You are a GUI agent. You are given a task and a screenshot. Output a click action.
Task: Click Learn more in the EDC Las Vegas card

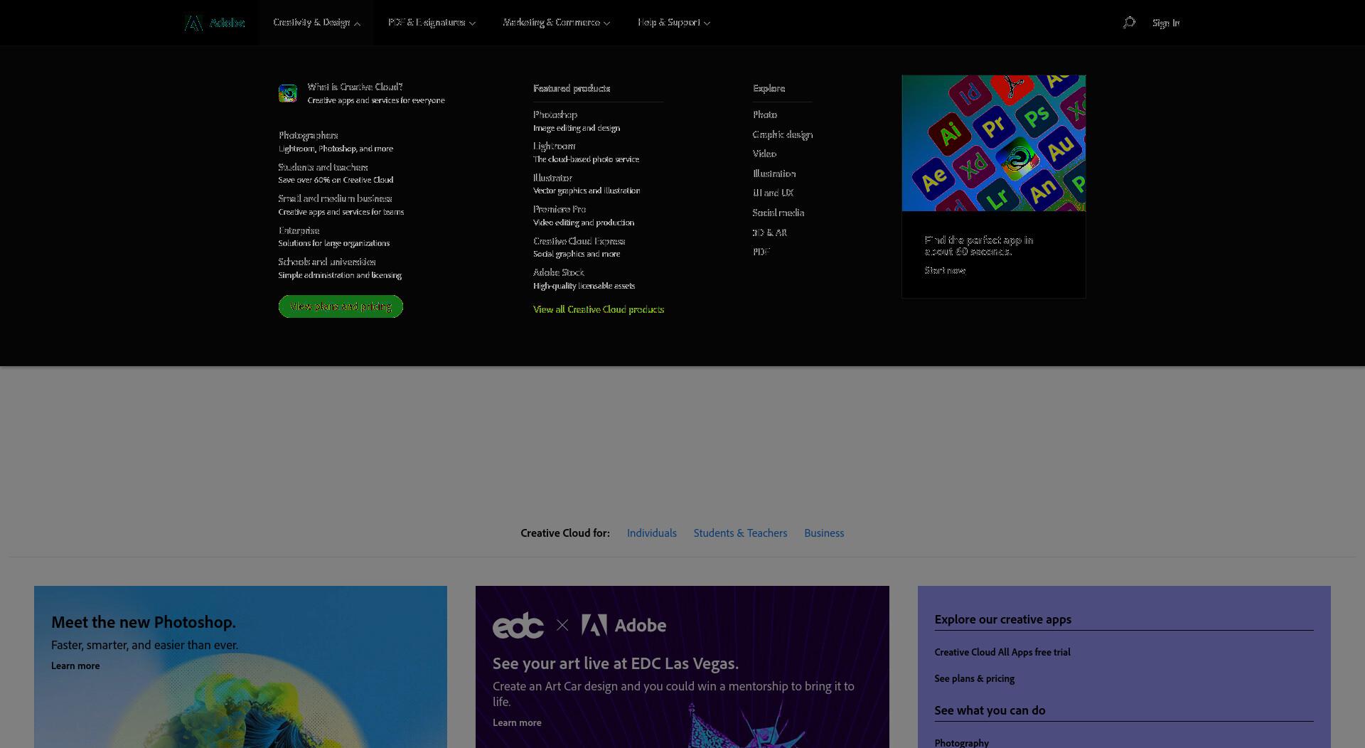[517, 722]
